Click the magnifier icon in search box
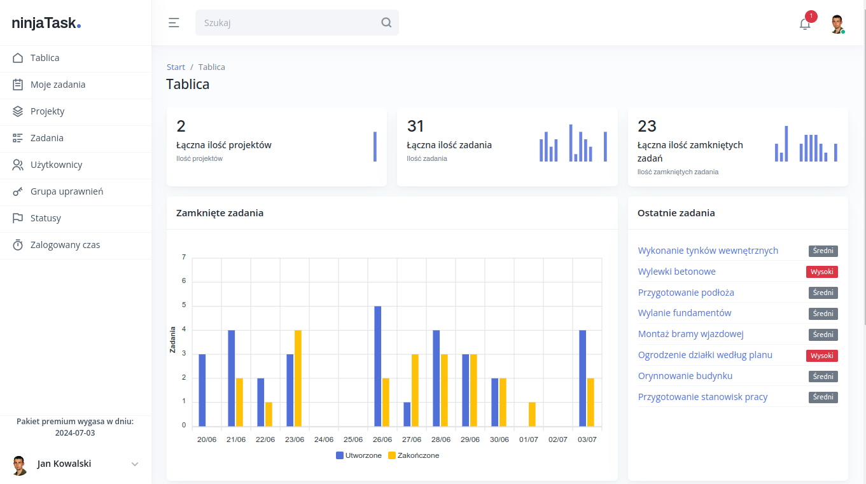The image size is (866, 484). point(386,23)
